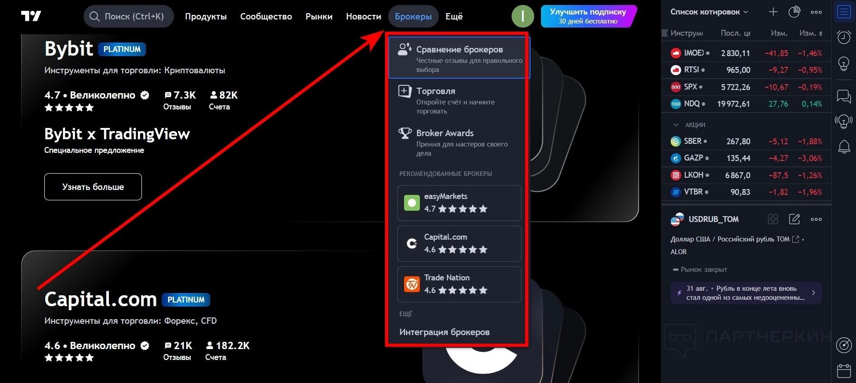Open the Рынки menu
Viewport: 856px width, 383px height.
319,16
